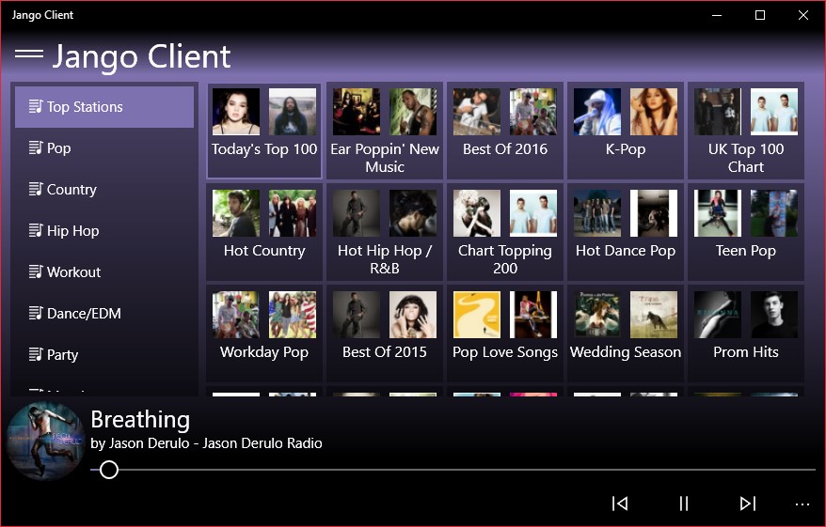Open the Best Of 2016 station
The height and width of the screenshot is (527, 826).
[x=504, y=131]
